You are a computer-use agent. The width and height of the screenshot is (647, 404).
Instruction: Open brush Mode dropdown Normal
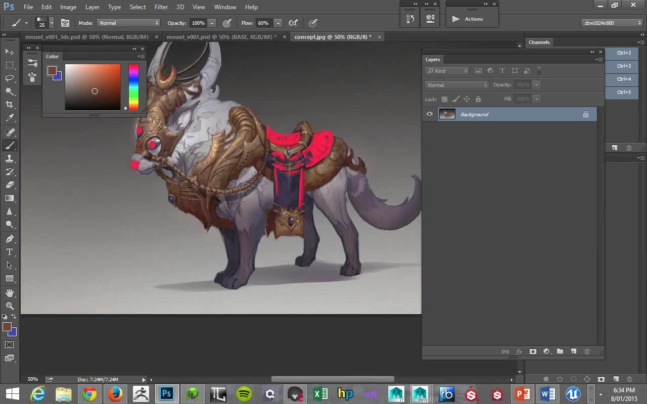(x=128, y=23)
